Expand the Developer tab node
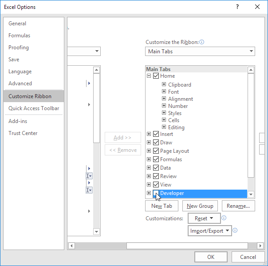Screen dimensions: 268x266 tap(149, 193)
